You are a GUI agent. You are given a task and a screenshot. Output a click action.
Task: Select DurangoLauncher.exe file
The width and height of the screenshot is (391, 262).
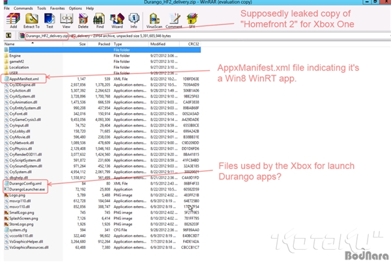tap(27, 189)
